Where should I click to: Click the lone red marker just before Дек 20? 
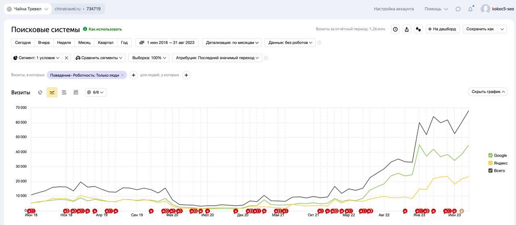click(236, 211)
